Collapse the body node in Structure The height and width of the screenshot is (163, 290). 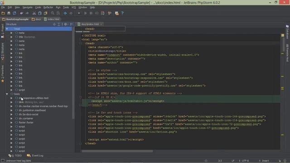pyautogui.click(x=7, y=94)
